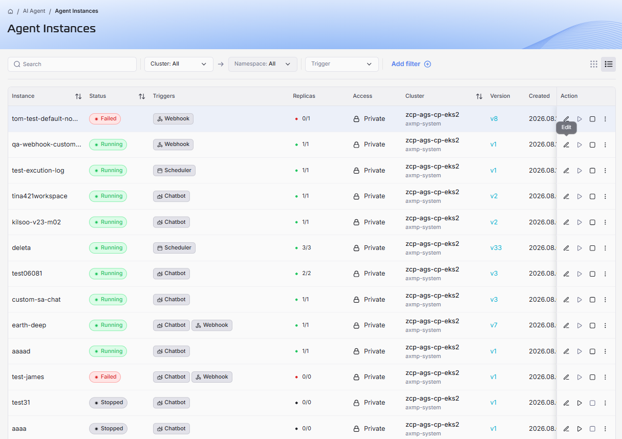Open the Cluster: All dropdown
The width and height of the screenshot is (622, 439).
coord(179,64)
